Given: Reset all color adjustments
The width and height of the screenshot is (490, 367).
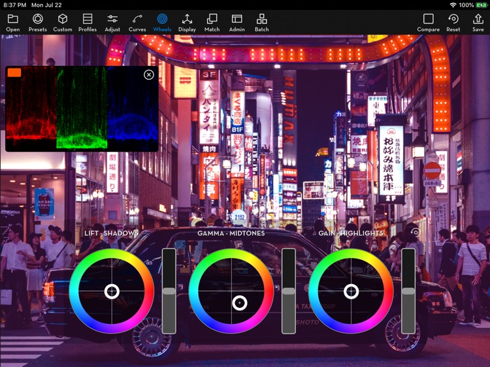Looking at the screenshot, I should 453,23.
